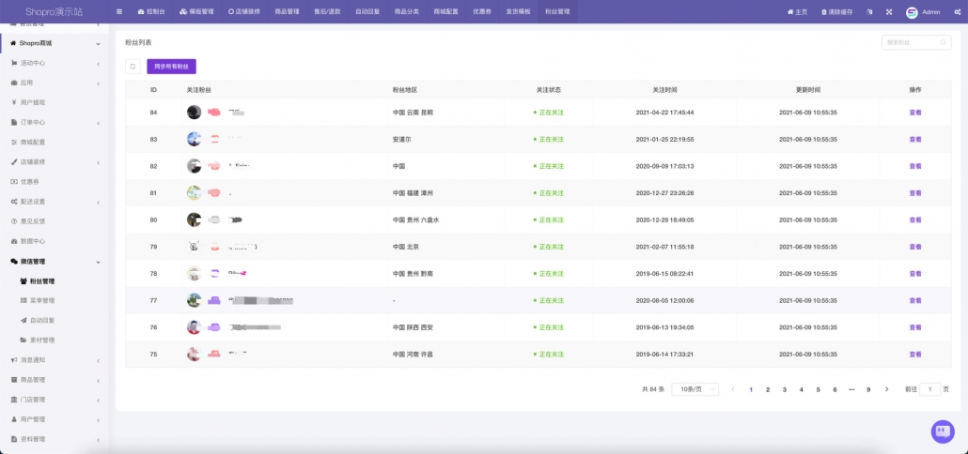Click search magnifier icon in search box
Viewport: 968px width, 454px height.
point(943,42)
